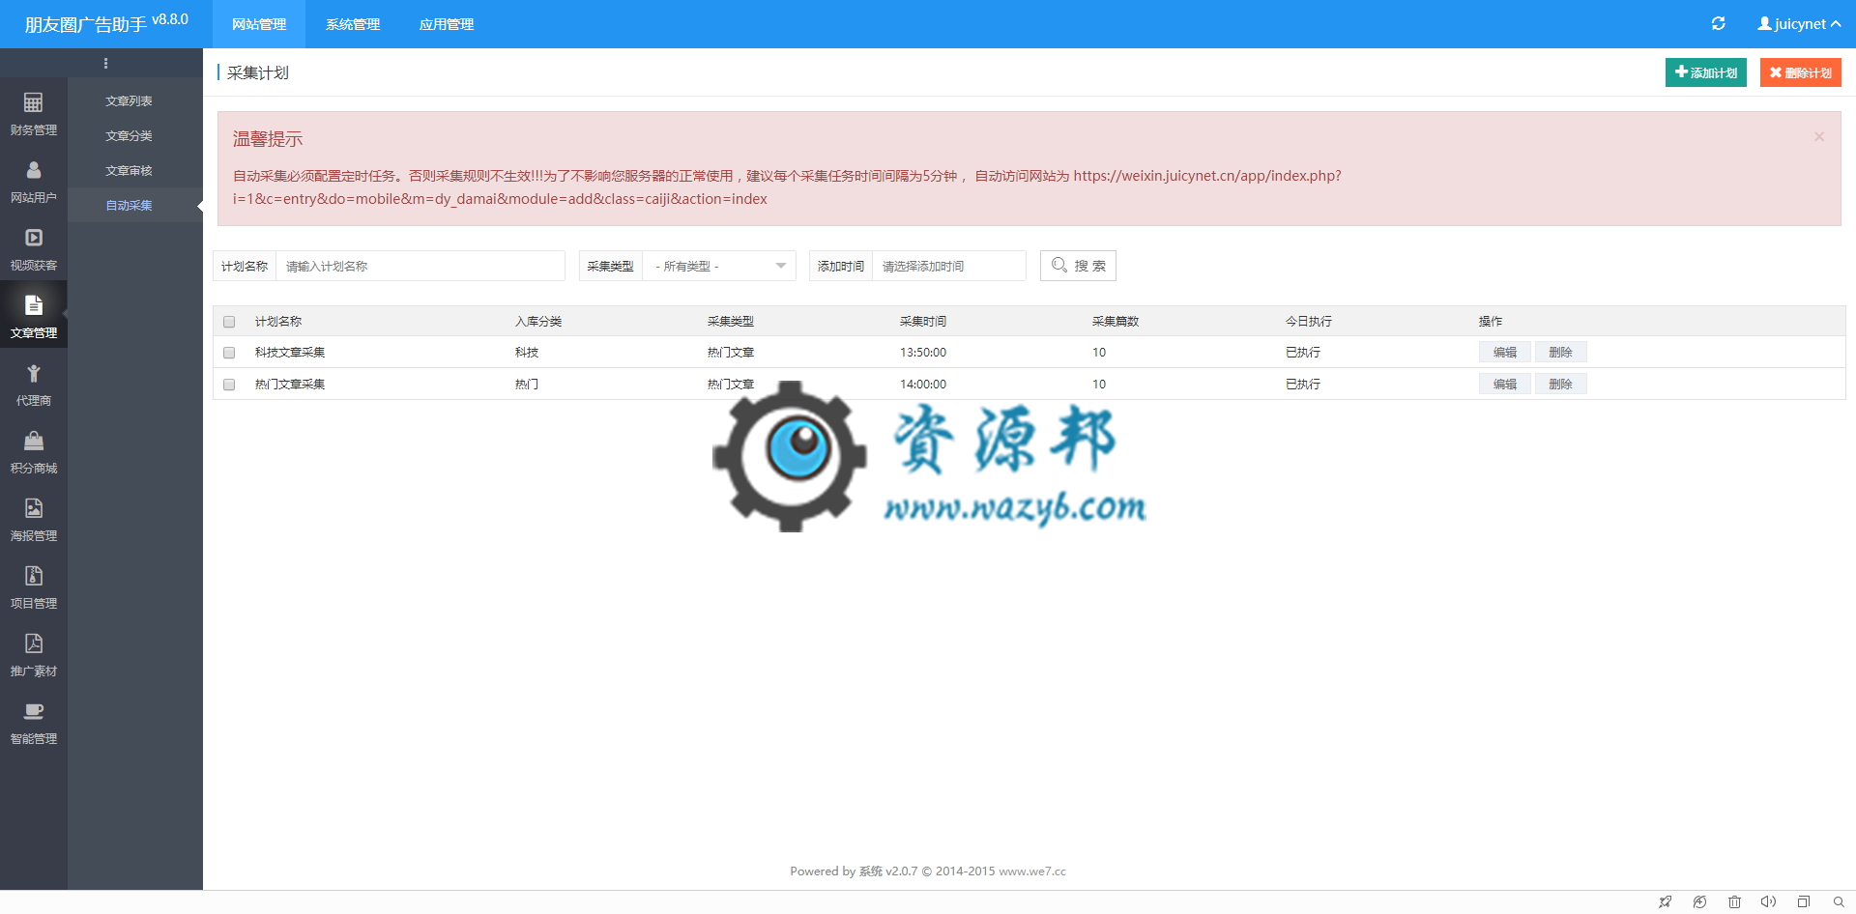This screenshot has height=914, width=1856.
Task: Focus the 添加时间 date input field
Action: (948, 266)
